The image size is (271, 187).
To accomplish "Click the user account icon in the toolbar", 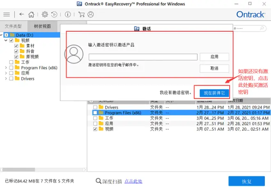I will [x=91, y=14].
